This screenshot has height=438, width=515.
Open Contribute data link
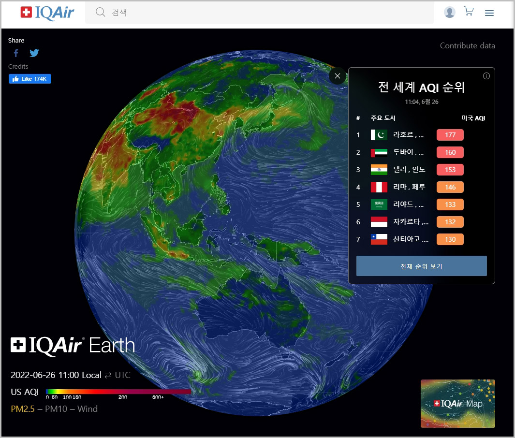pyautogui.click(x=467, y=45)
